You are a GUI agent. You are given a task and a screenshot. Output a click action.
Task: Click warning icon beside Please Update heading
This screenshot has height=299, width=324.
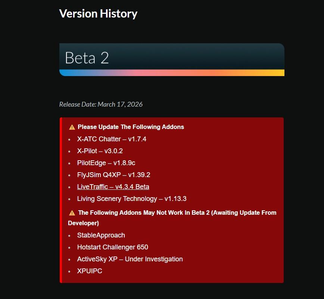tap(72, 127)
